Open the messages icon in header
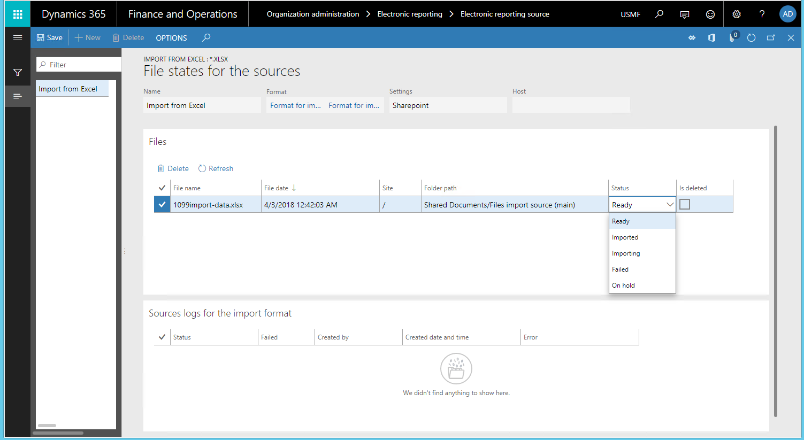 pos(684,14)
